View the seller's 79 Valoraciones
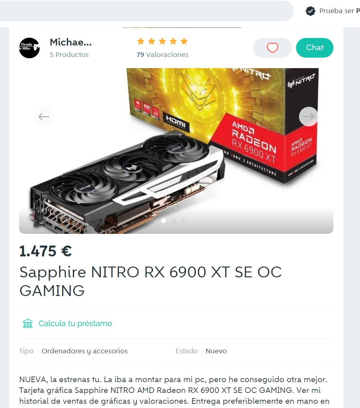 (162, 55)
